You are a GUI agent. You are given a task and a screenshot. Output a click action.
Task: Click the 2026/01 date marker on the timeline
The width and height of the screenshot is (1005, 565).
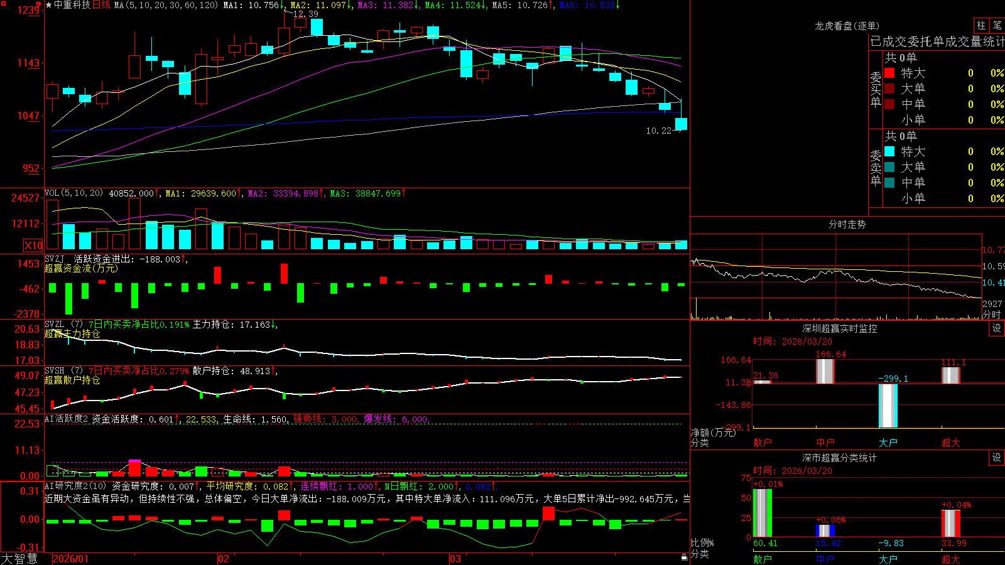71,559
